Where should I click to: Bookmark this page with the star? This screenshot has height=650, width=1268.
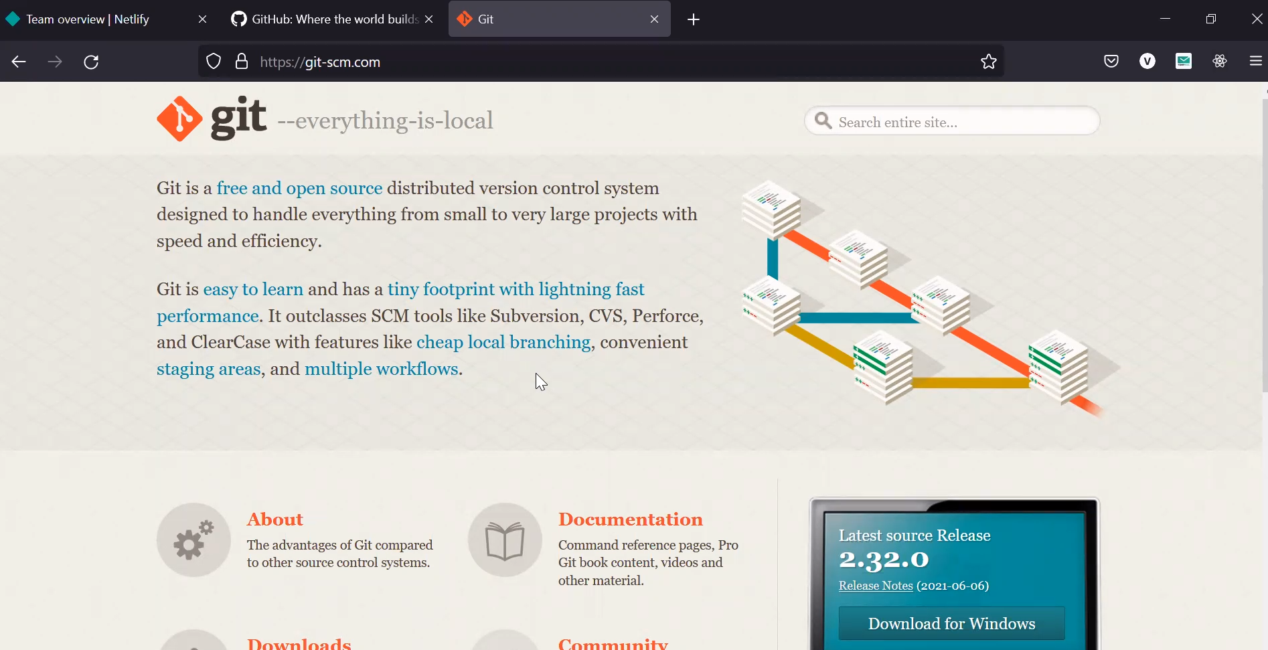click(x=989, y=62)
